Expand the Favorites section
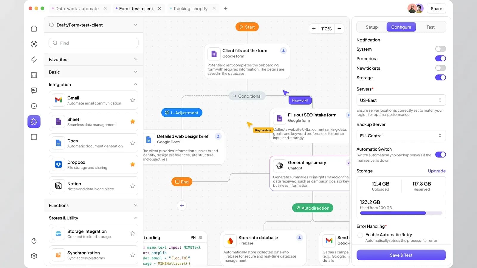This screenshot has height=268, width=477. 94,60
